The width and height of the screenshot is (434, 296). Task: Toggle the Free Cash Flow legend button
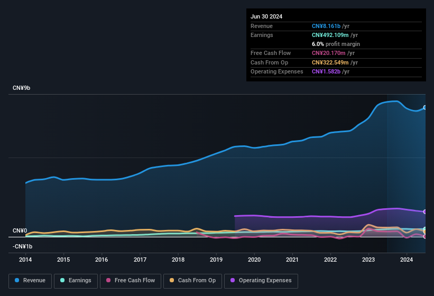[131, 281]
